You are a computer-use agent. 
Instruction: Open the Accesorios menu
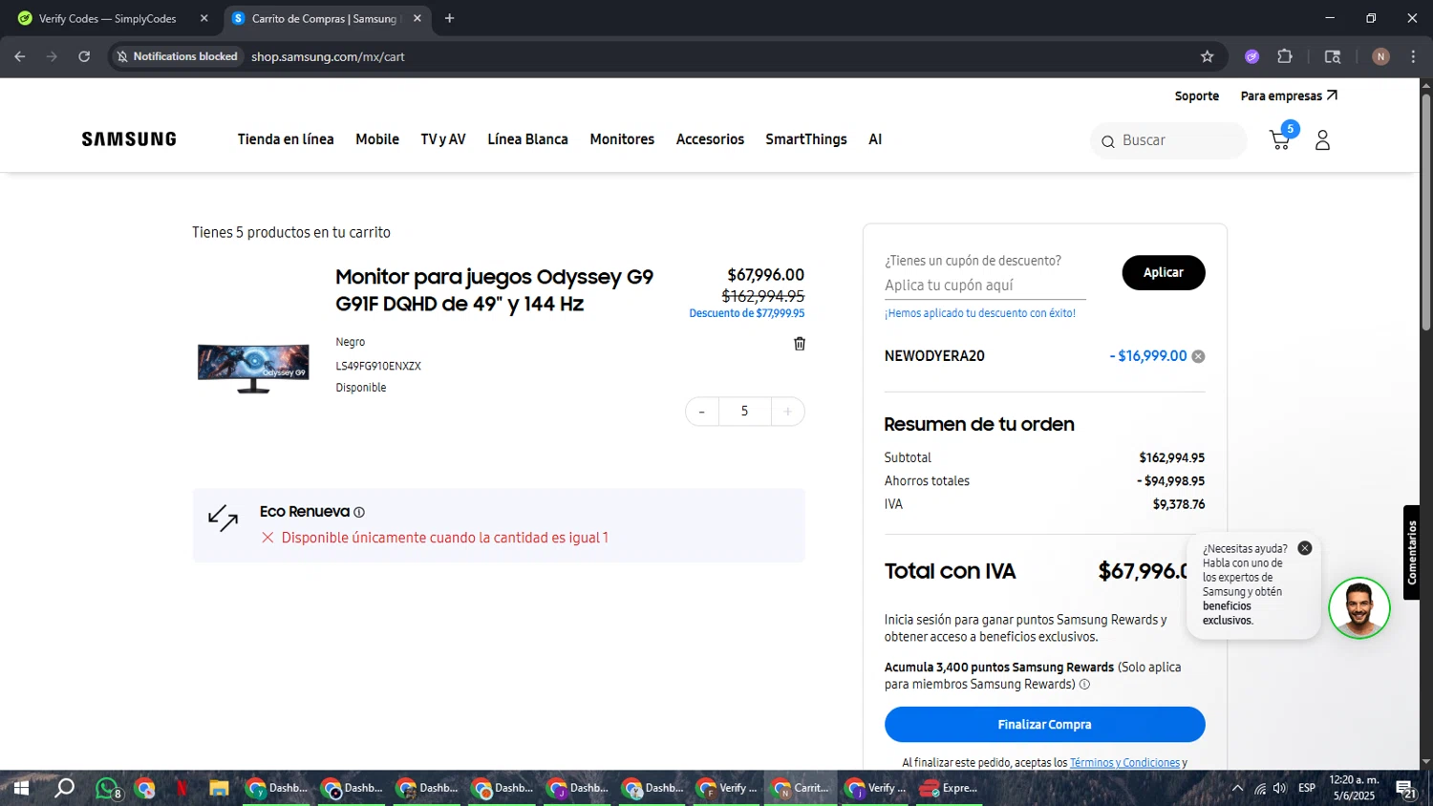pos(710,139)
